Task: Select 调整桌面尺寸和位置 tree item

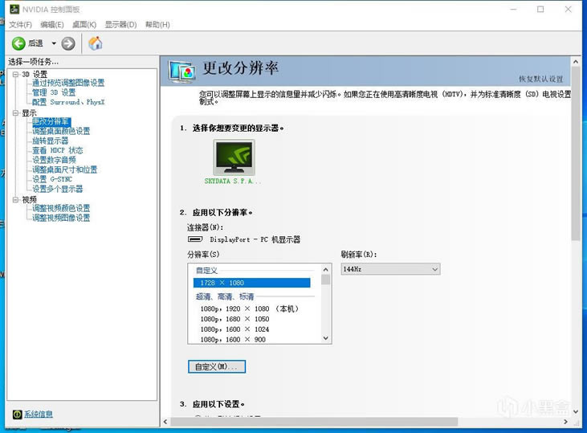Action: [x=65, y=170]
